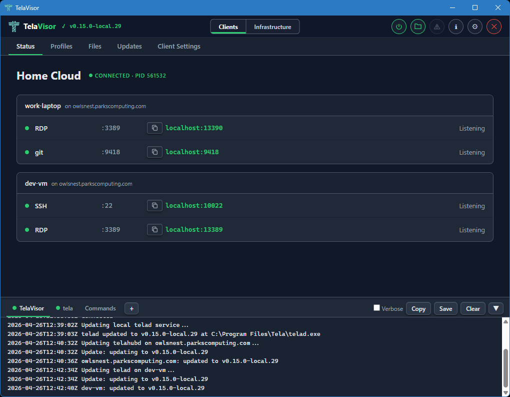This screenshot has height=397, width=510.
Task: Select the git service row name
Action: pos(39,152)
